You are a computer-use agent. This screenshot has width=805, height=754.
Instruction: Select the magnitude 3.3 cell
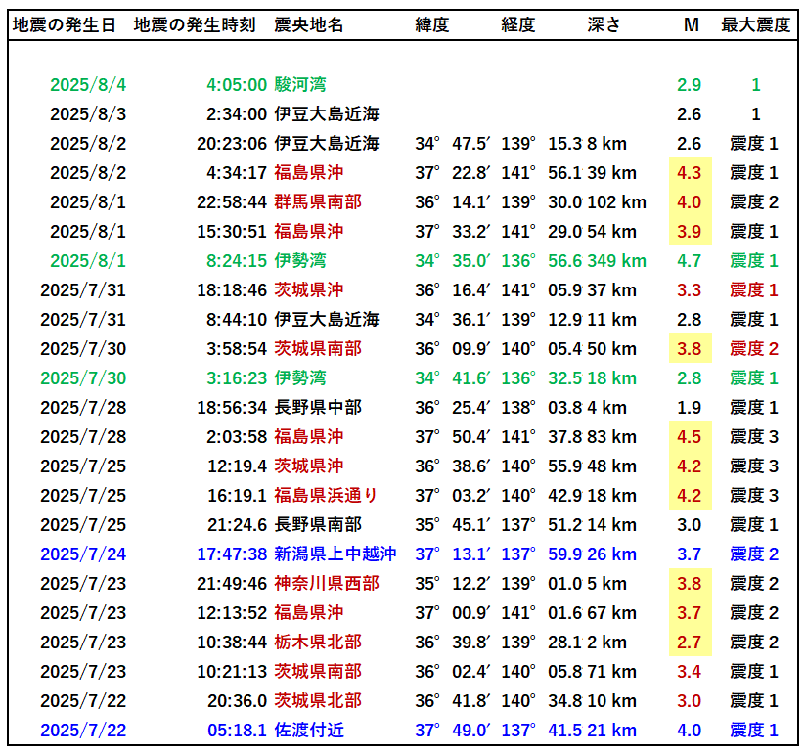[689, 290]
